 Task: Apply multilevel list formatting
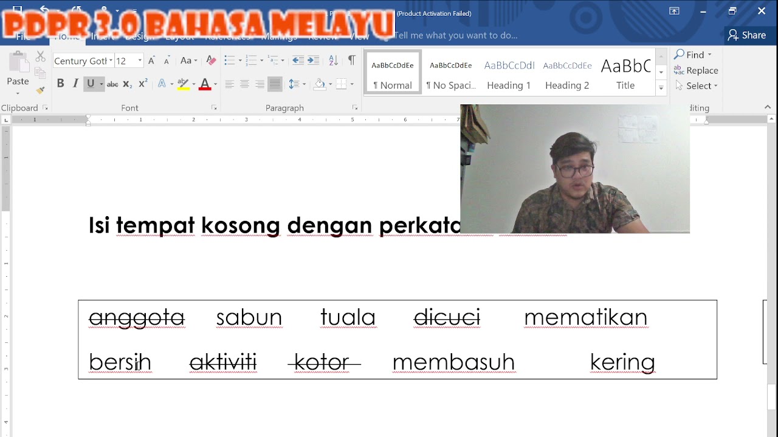pyautogui.click(x=274, y=61)
